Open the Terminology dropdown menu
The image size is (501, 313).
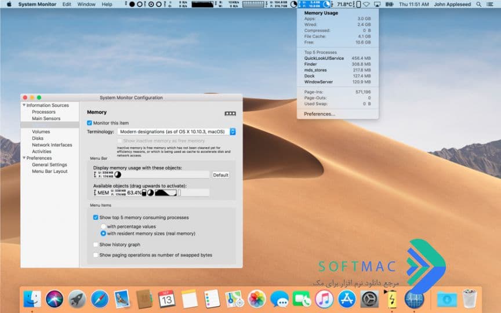(176, 132)
